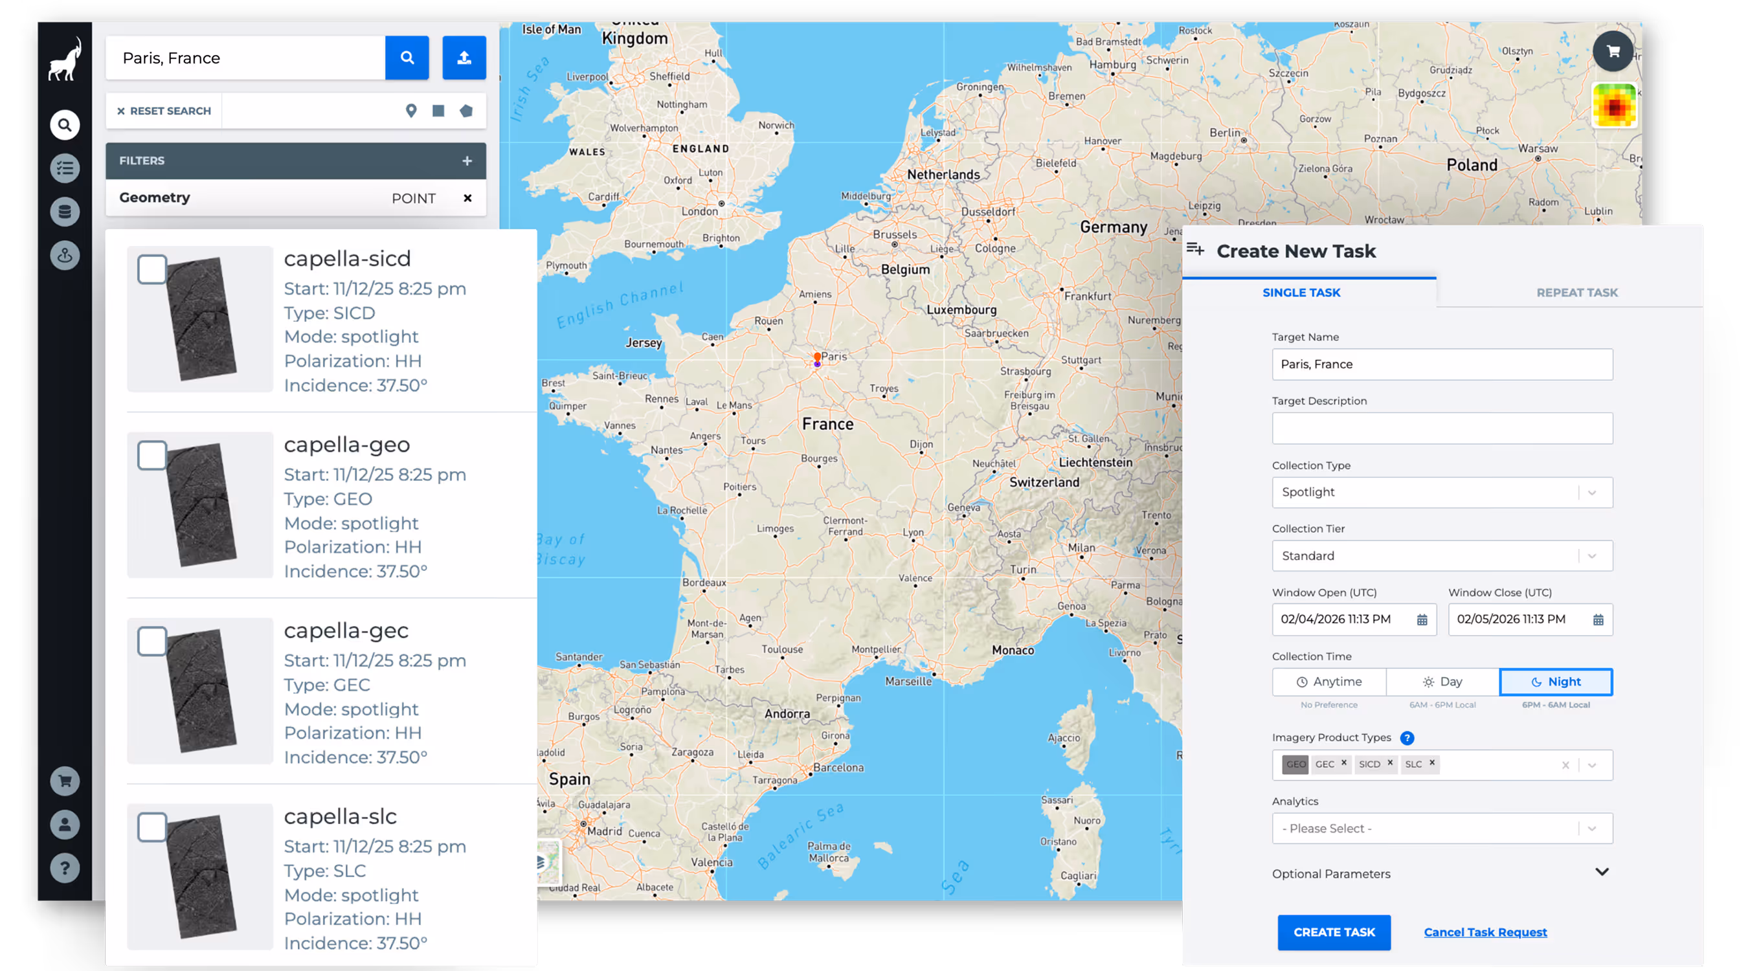Click the Create Task button
The width and height of the screenshot is (1748, 971).
1334,932
